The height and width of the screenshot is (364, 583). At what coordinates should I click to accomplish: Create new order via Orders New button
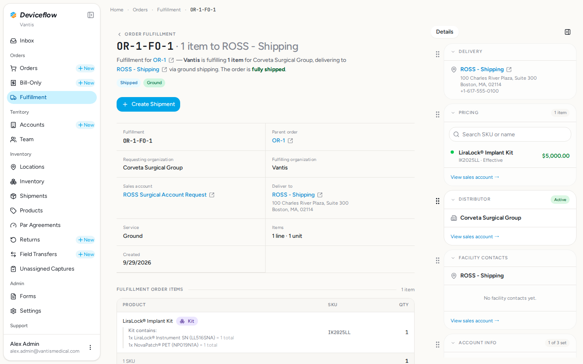(x=86, y=68)
